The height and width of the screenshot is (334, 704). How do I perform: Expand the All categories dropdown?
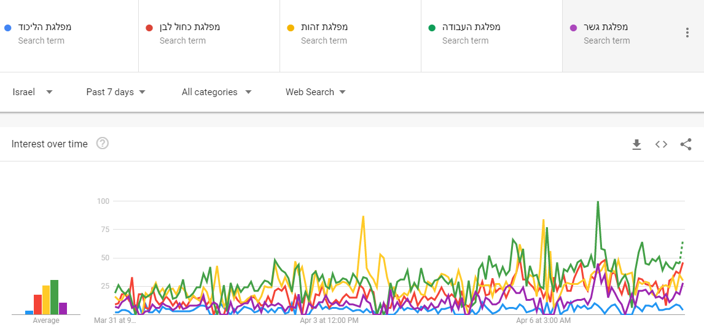[x=216, y=92]
